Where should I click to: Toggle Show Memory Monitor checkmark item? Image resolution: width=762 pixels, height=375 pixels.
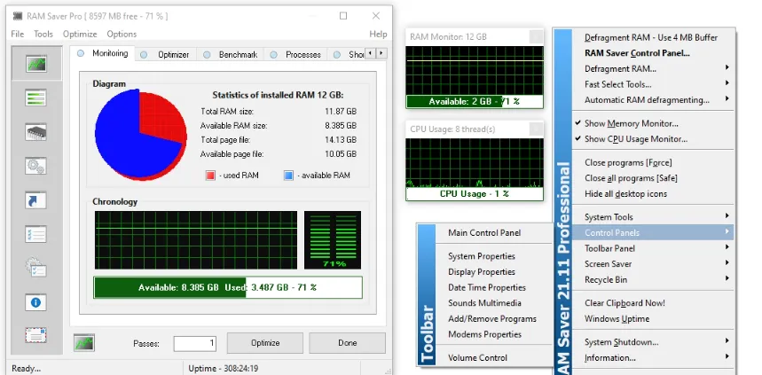[653, 123]
